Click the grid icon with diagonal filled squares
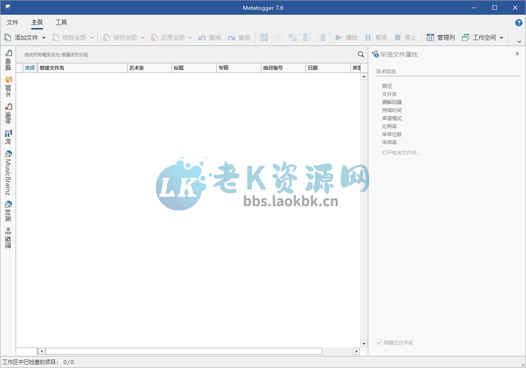Screen dimensions: 526x368 (x=293, y=37)
